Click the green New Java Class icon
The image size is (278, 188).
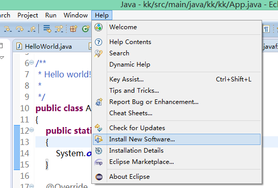pos(86,29)
